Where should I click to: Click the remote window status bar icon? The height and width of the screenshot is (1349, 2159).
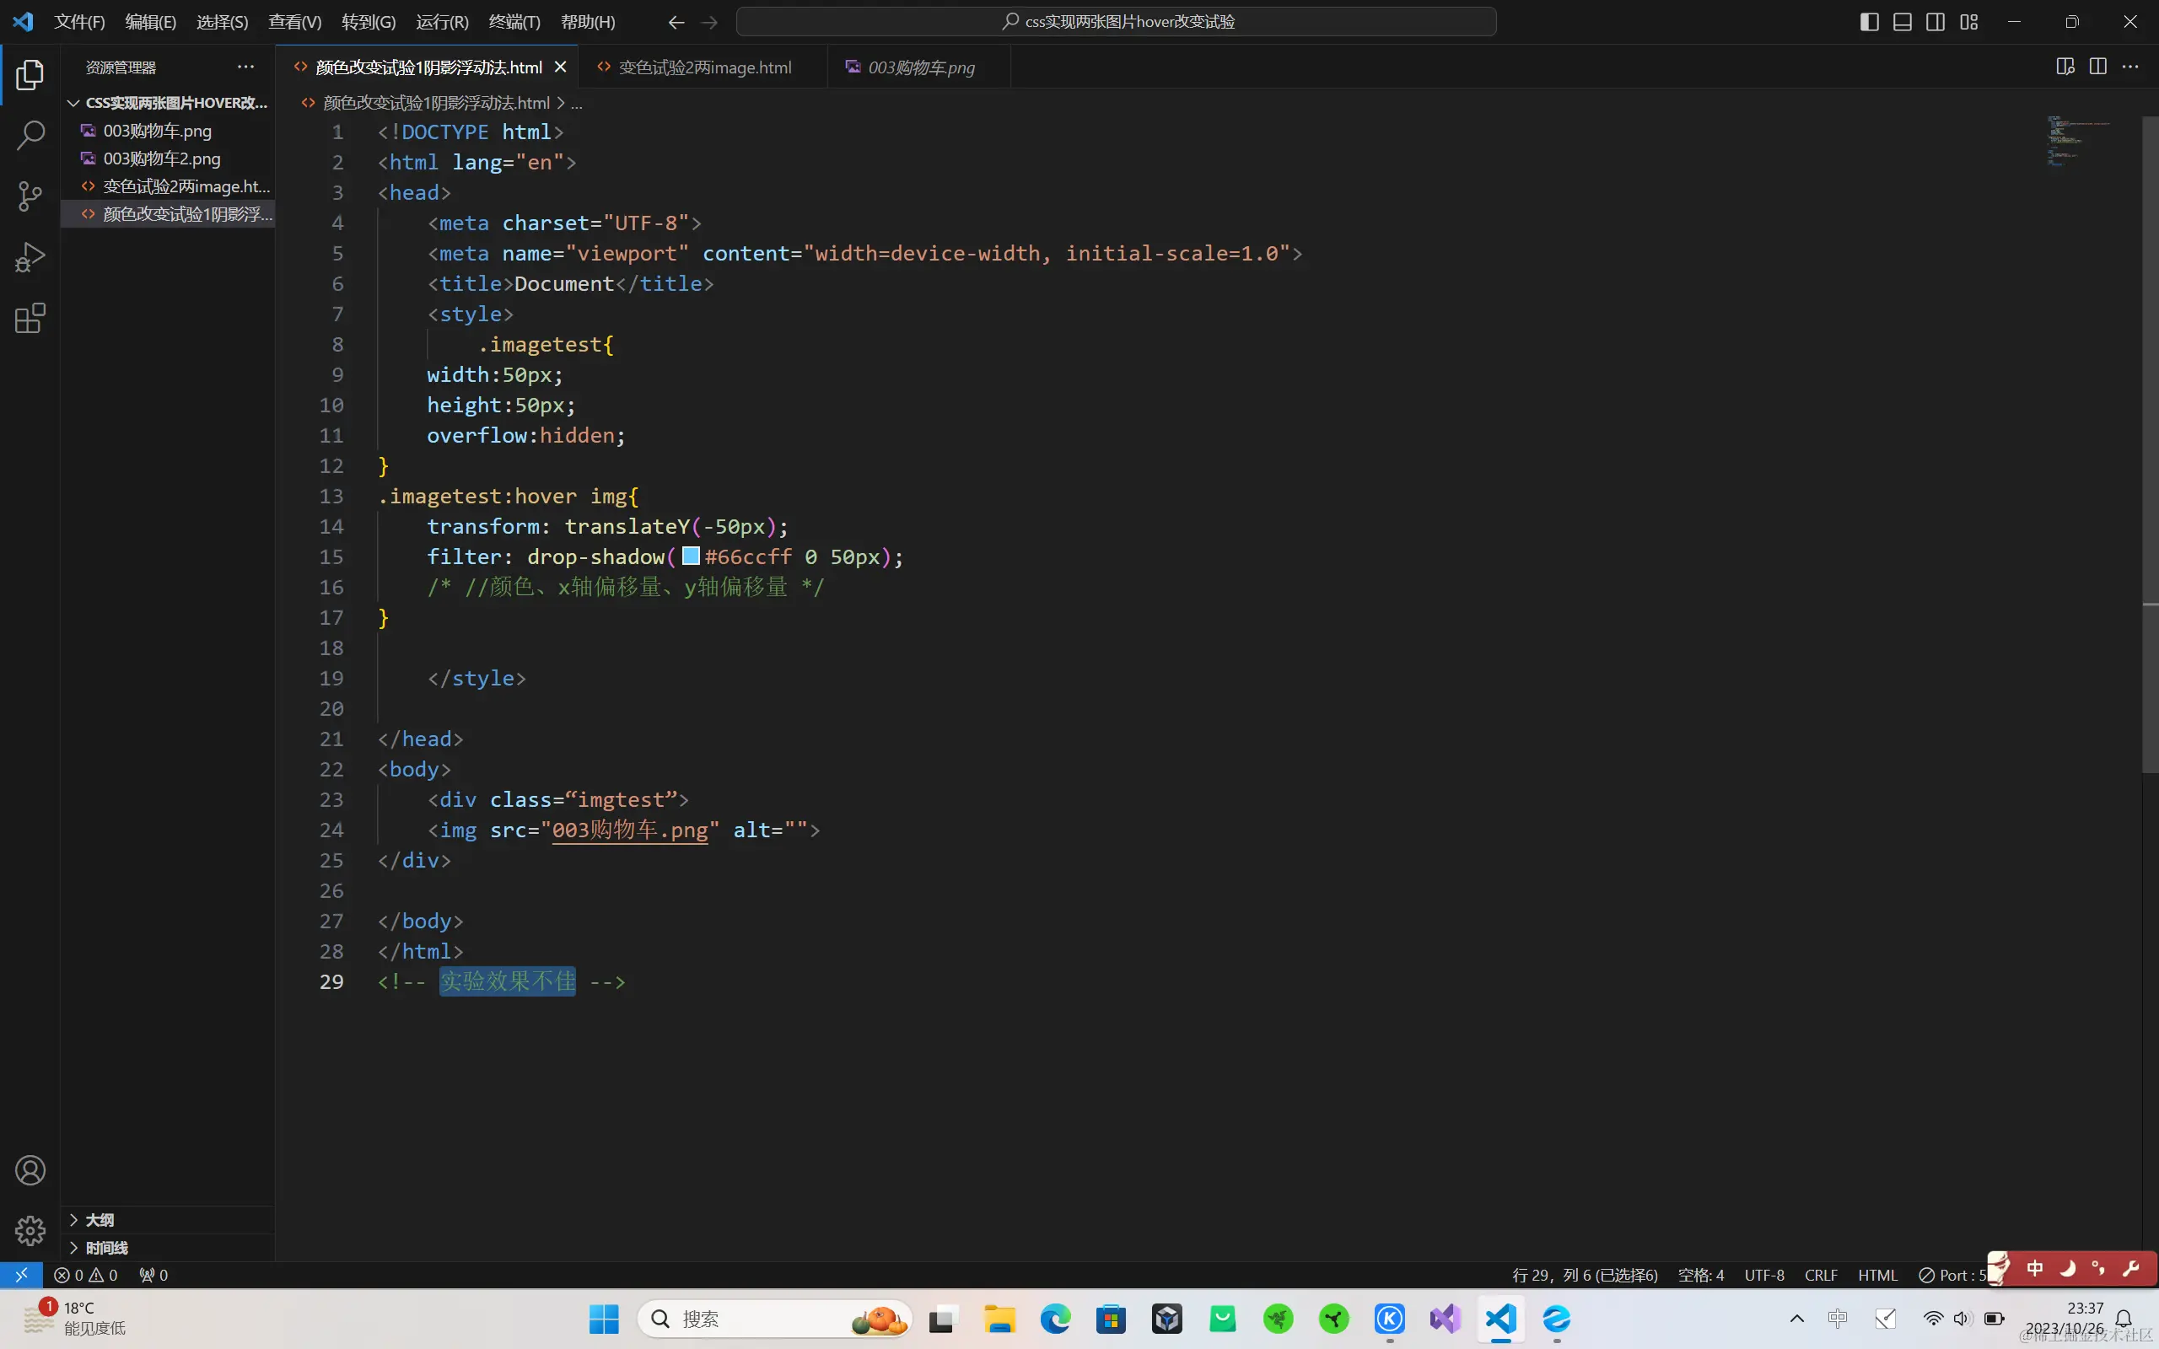(x=20, y=1275)
